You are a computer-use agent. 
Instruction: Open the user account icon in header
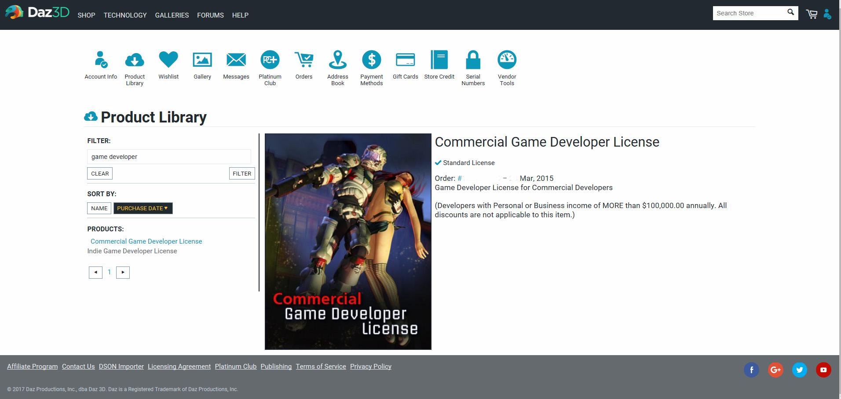[x=827, y=14]
